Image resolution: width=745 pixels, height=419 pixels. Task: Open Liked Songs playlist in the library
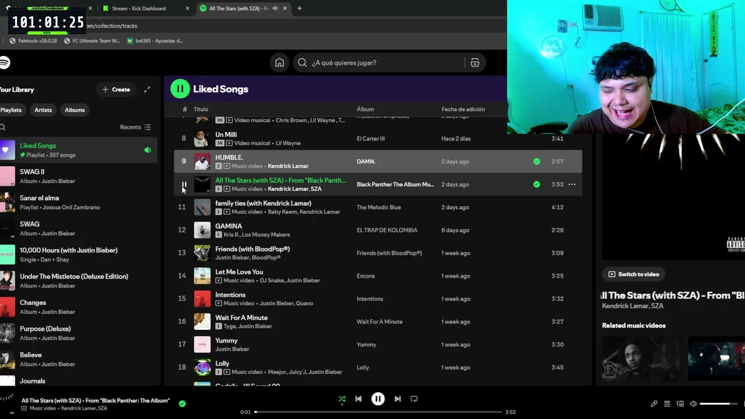pyautogui.click(x=79, y=150)
